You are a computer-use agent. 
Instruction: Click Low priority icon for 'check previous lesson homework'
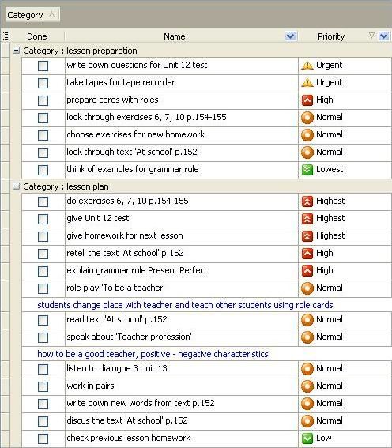[x=307, y=439]
